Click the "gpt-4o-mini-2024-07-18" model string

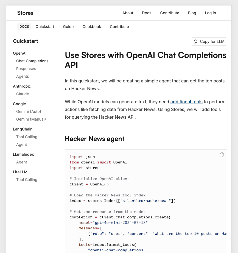(x=120, y=223)
